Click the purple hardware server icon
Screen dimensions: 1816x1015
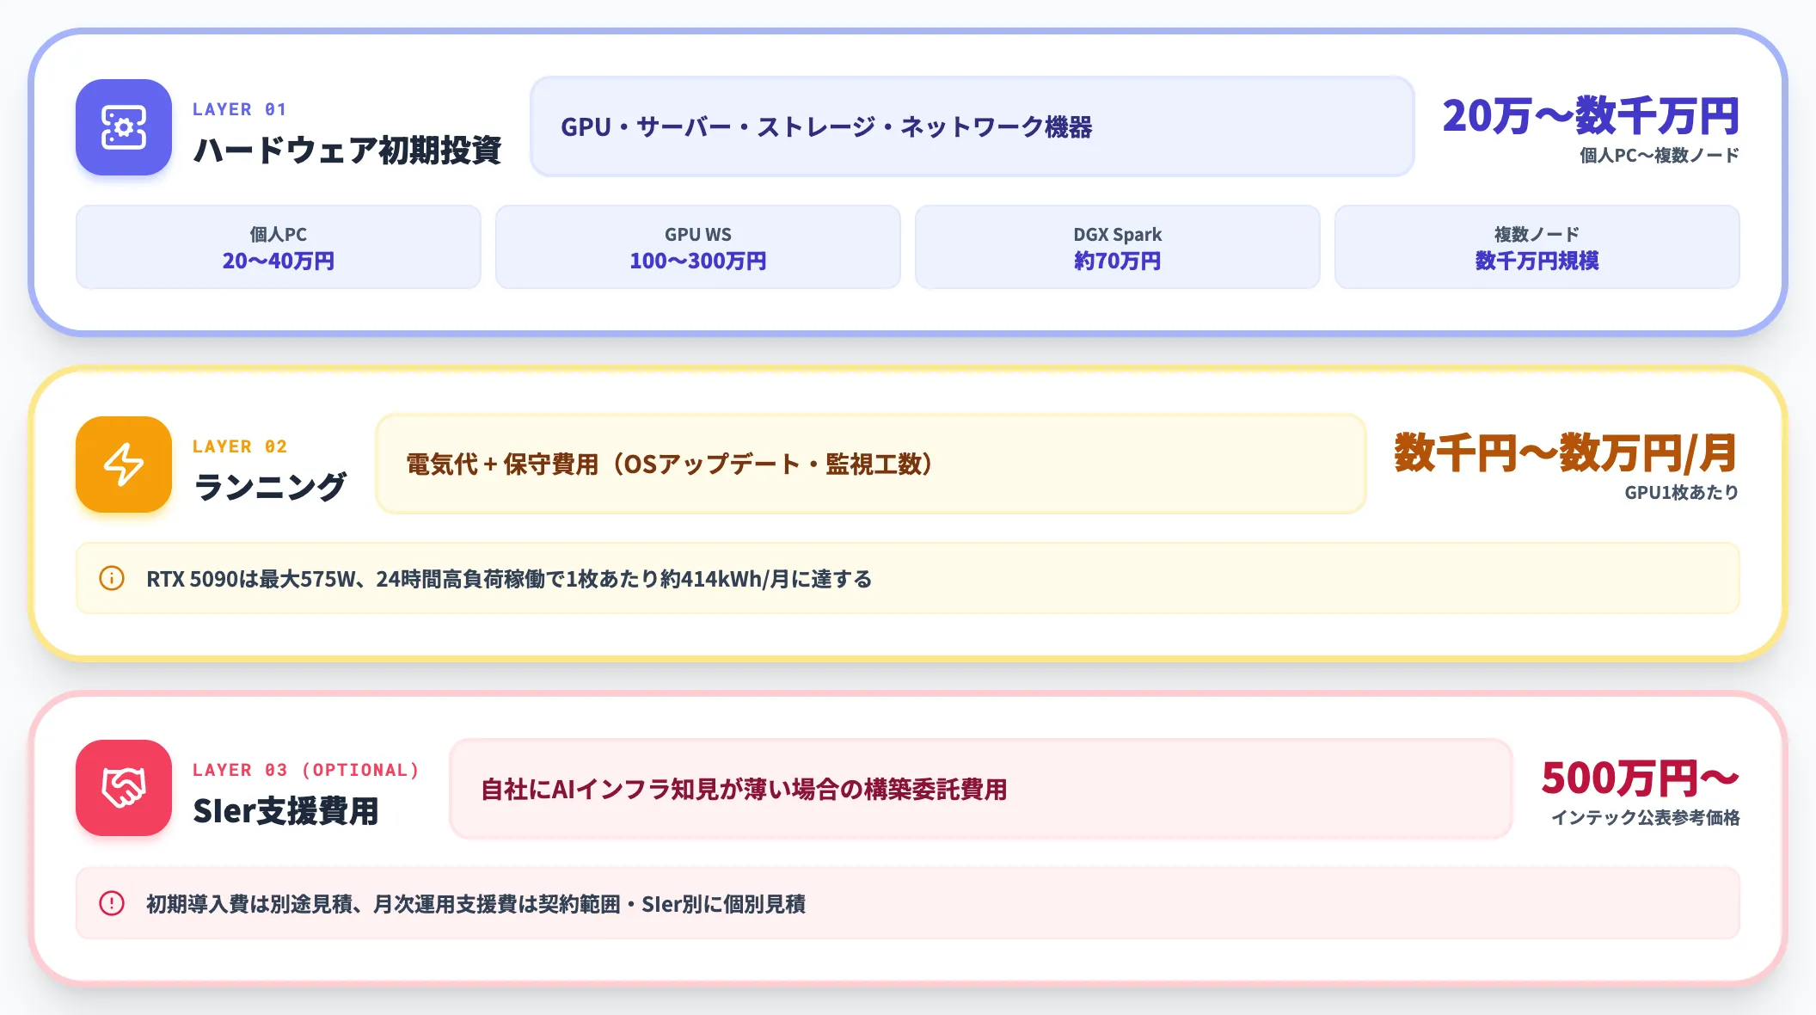(x=124, y=127)
